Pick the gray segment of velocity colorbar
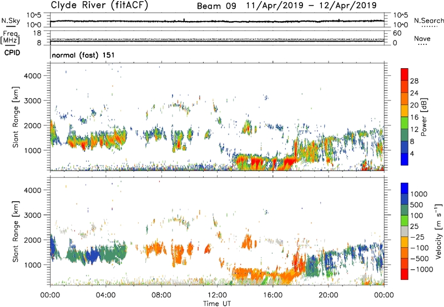 point(405,231)
